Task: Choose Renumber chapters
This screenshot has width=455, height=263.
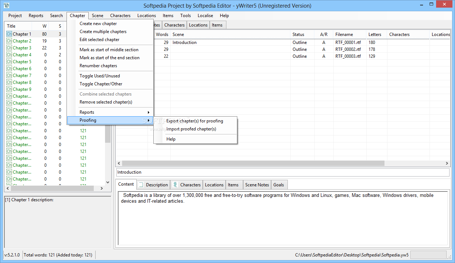Action: click(x=110, y=66)
